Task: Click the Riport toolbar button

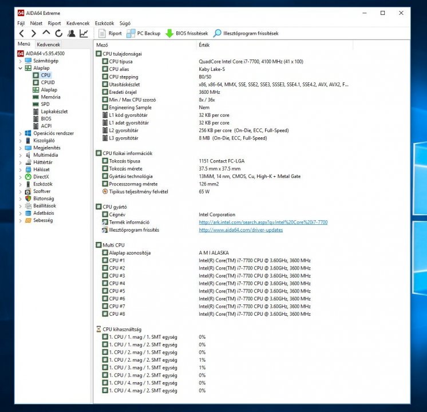Action: (110, 34)
